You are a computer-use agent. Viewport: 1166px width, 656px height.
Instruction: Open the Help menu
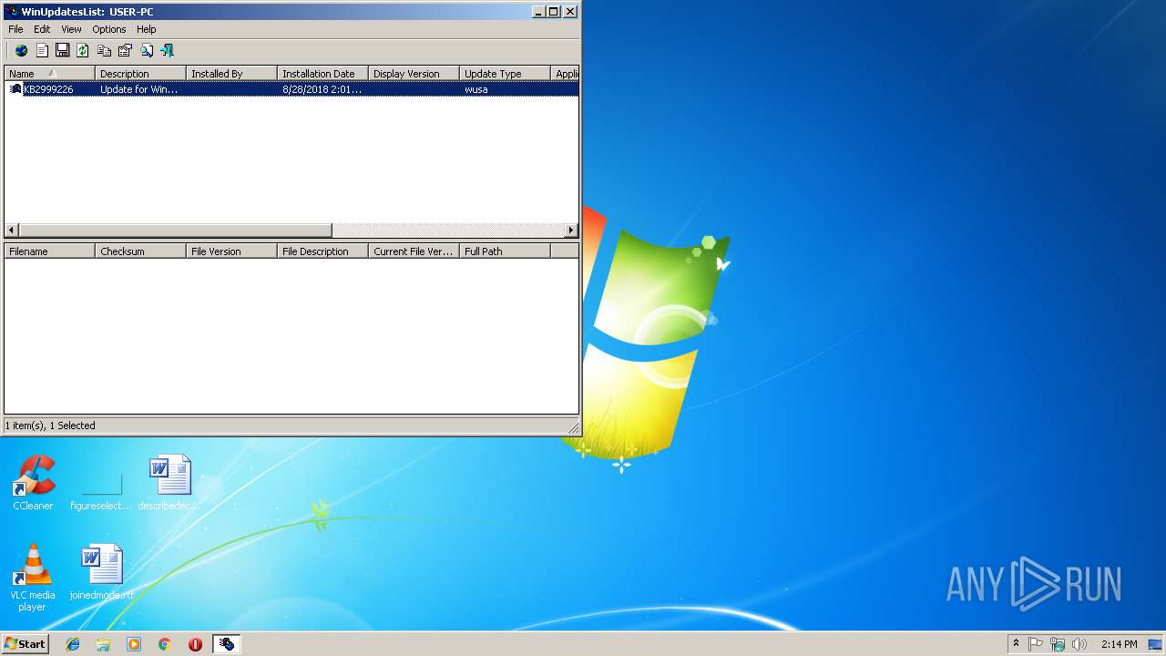click(x=147, y=29)
